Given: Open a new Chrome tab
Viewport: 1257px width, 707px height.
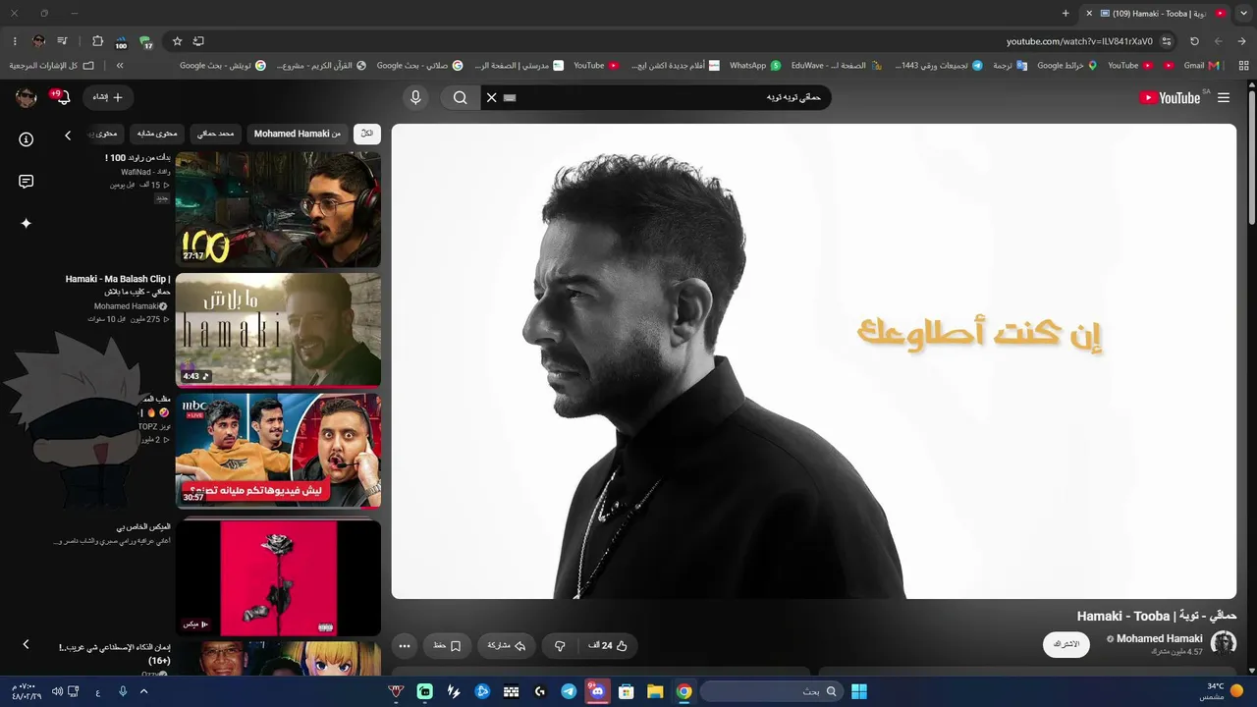Looking at the screenshot, I should [x=1066, y=13].
